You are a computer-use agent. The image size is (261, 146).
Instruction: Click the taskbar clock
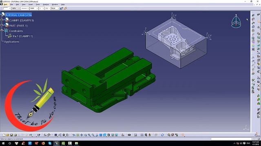point(256,143)
